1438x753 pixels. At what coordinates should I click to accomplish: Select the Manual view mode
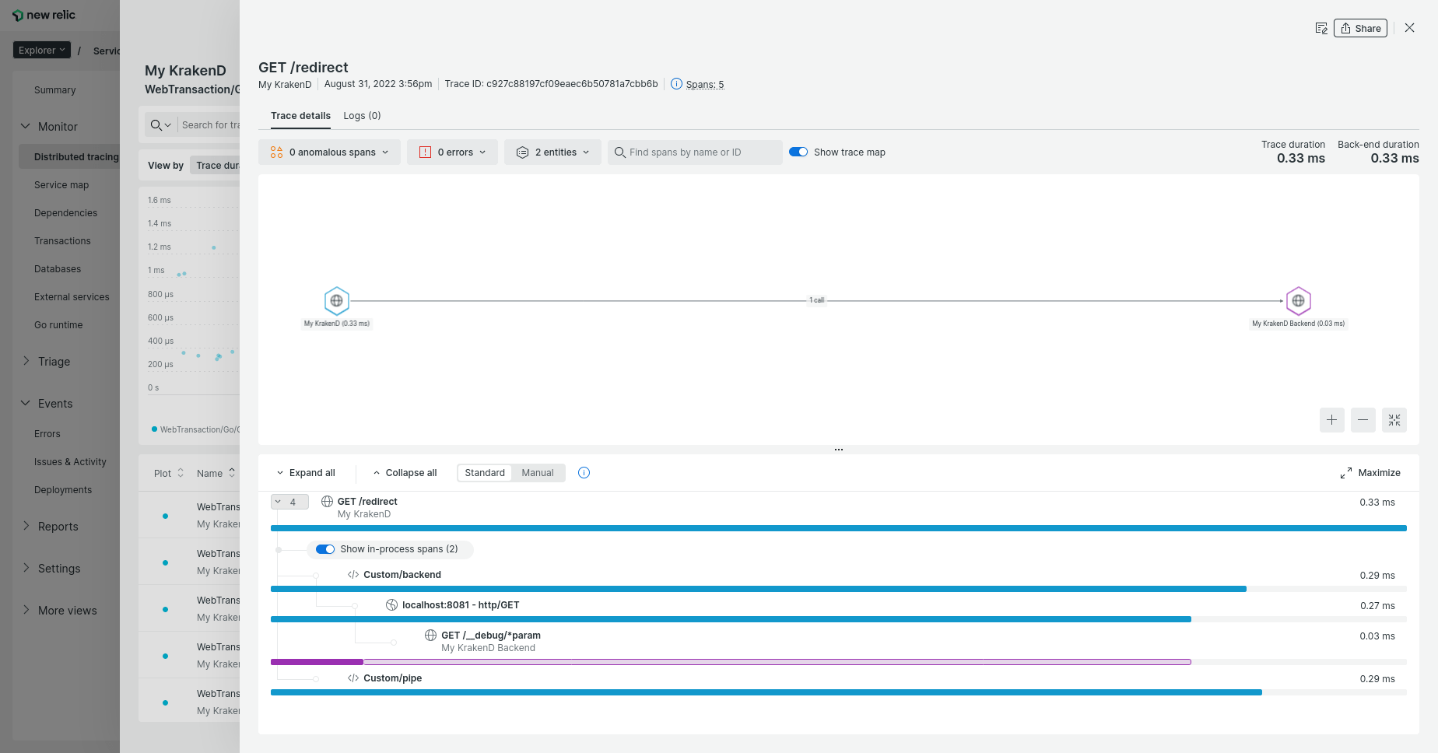click(x=538, y=473)
